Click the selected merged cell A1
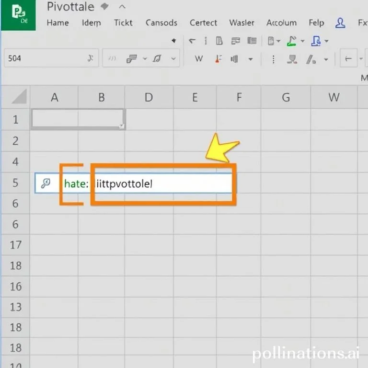This screenshot has height=368, width=368. [78, 119]
